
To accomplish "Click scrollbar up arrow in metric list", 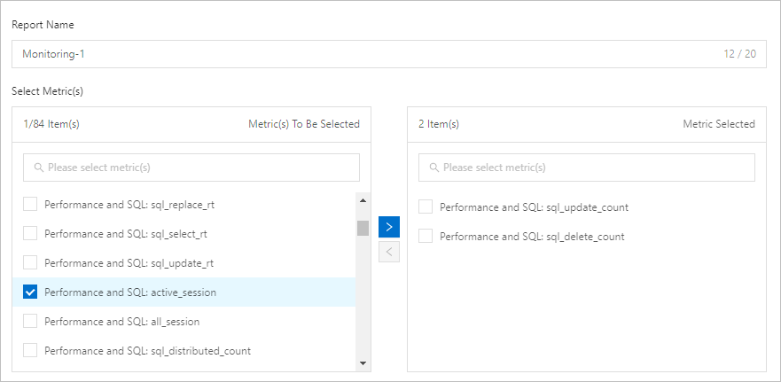I will [363, 199].
